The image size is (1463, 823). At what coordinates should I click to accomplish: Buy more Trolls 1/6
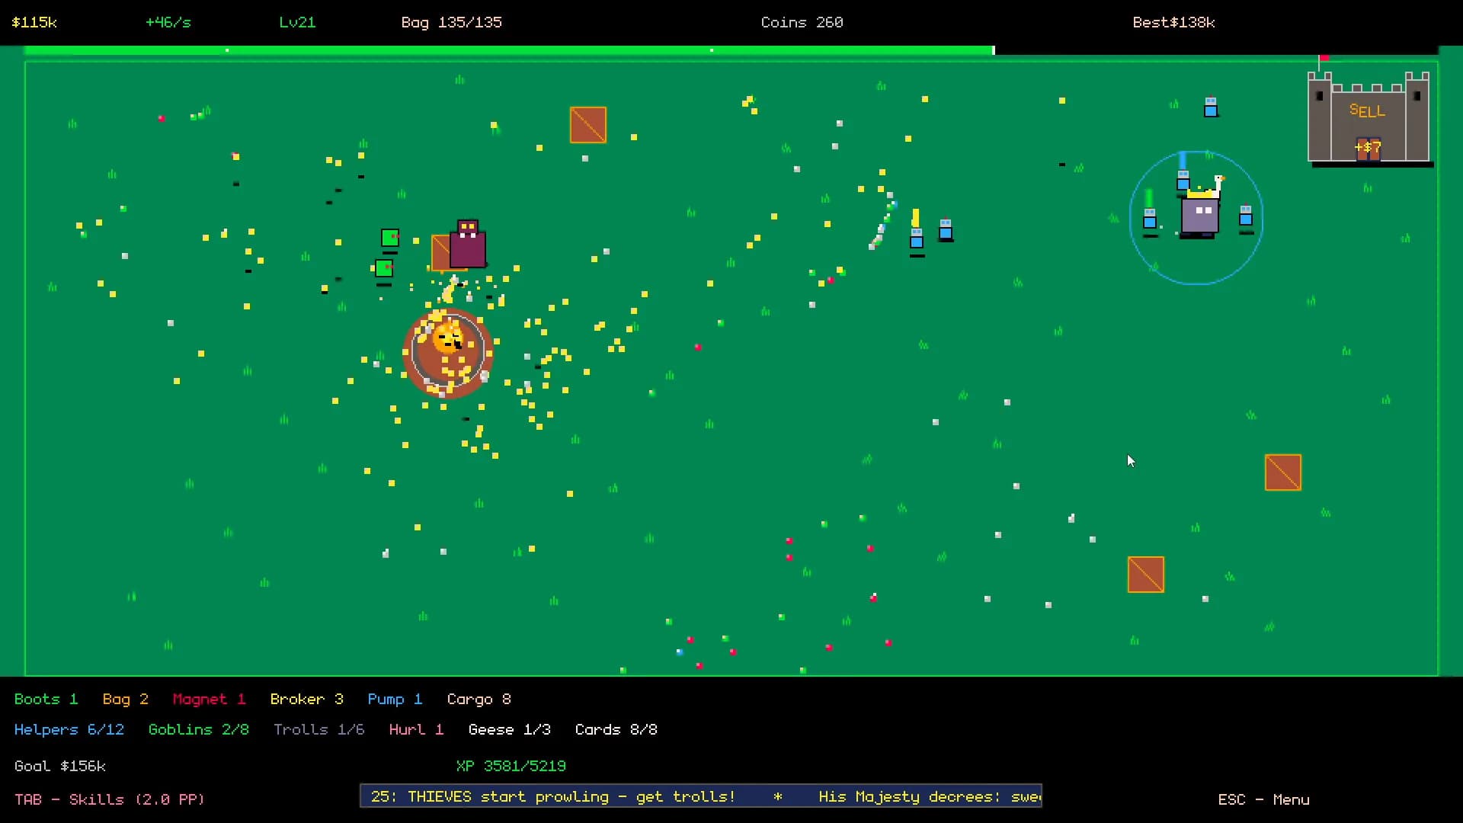click(319, 729)
